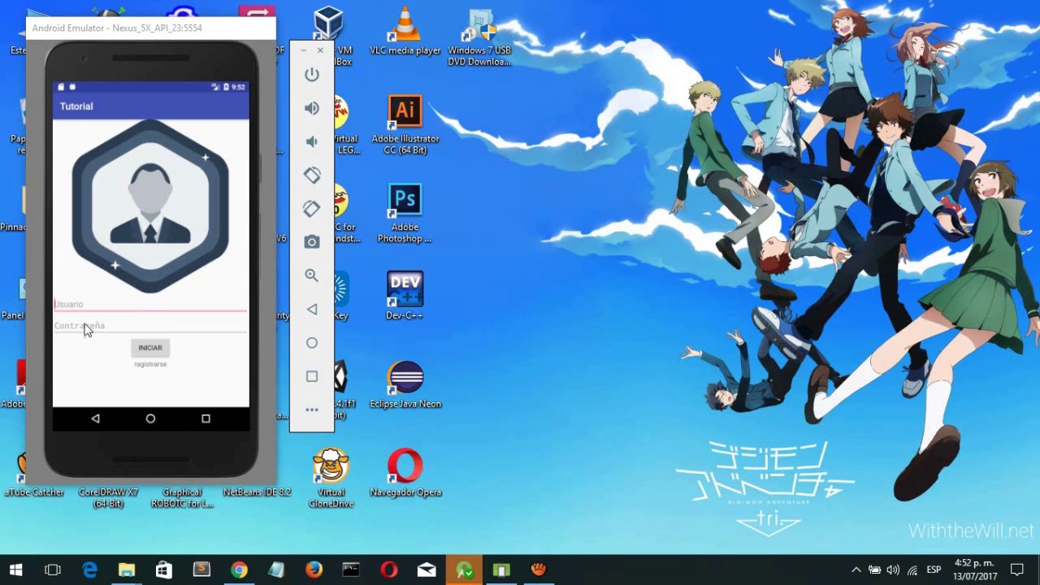Open the system tray volume control

coord(893,570)
